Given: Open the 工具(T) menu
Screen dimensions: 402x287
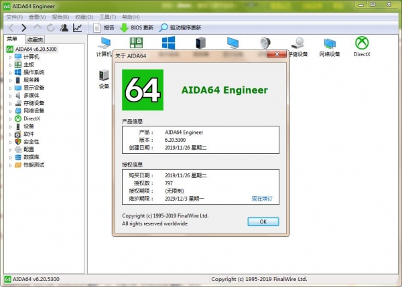Looking at the screenshot, I should point(108,17).
